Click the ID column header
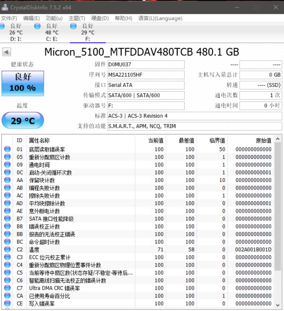Viewport: 284px width, 311px height. point(20,140)
